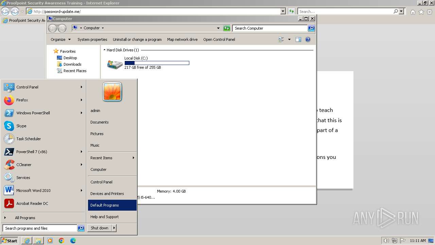Viewport: 435px width, 245px height.
Task: Open File Explorer taskbar icon
Action: (x=38, y=241)
